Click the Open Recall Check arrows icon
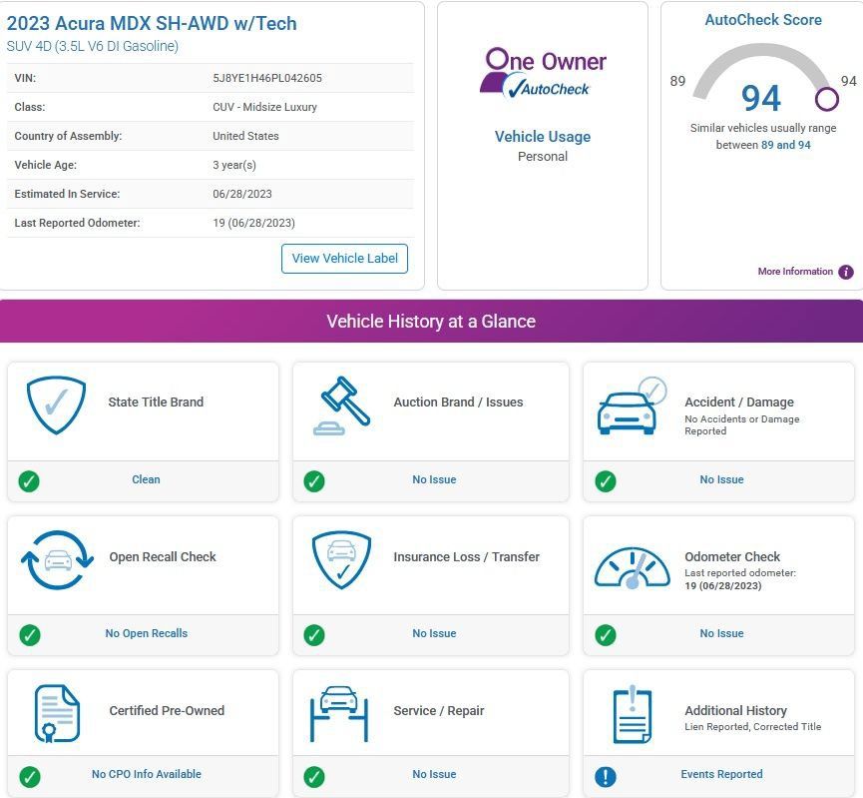 click(57, 560)
